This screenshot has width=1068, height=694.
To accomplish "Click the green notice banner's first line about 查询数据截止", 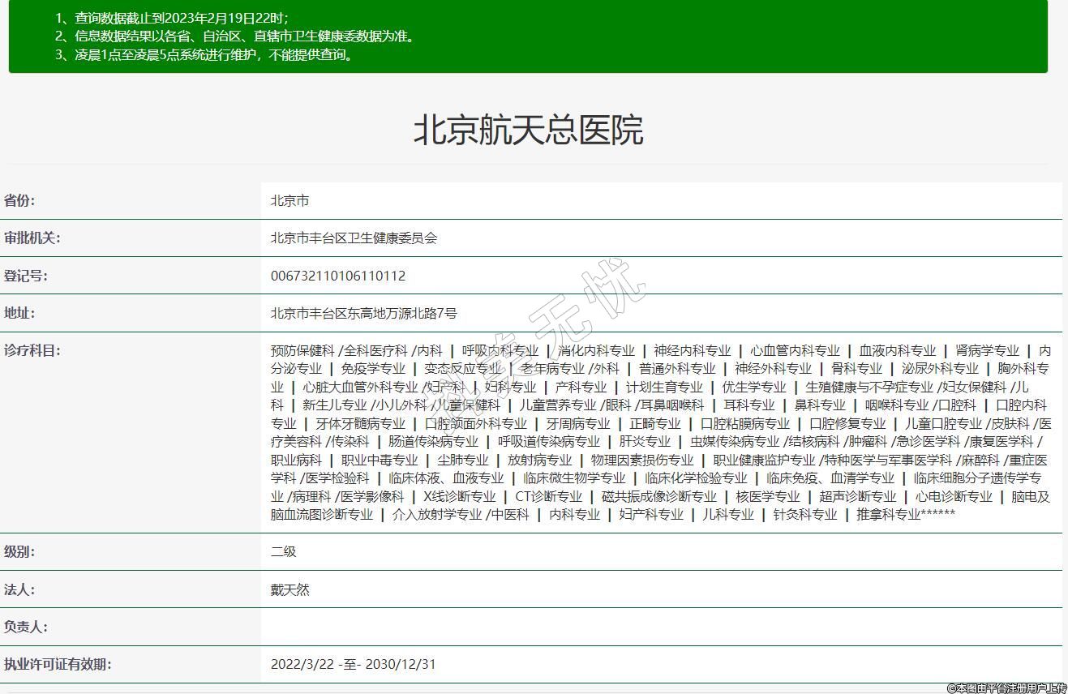I will [171, 18].
